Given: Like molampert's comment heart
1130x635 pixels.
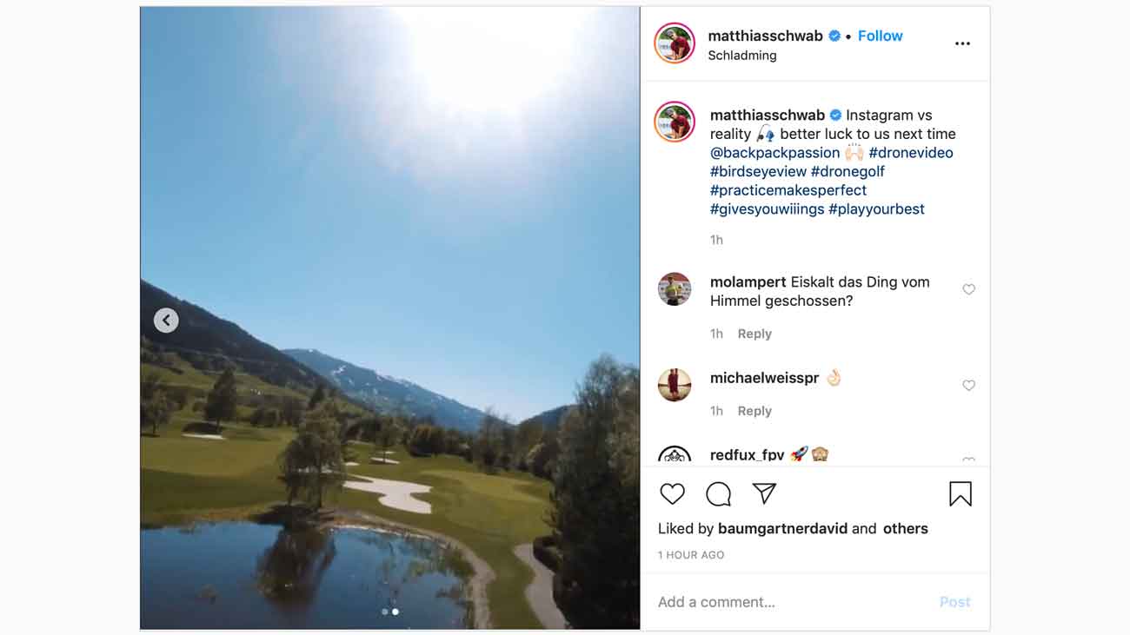Looking at the screenshot, I should click(x=968, y=289).
